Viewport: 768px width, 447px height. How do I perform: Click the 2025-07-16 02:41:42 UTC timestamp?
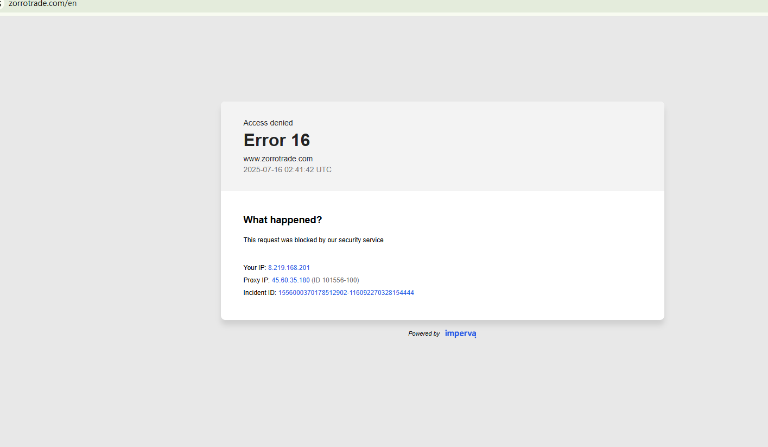pos(287,169)
